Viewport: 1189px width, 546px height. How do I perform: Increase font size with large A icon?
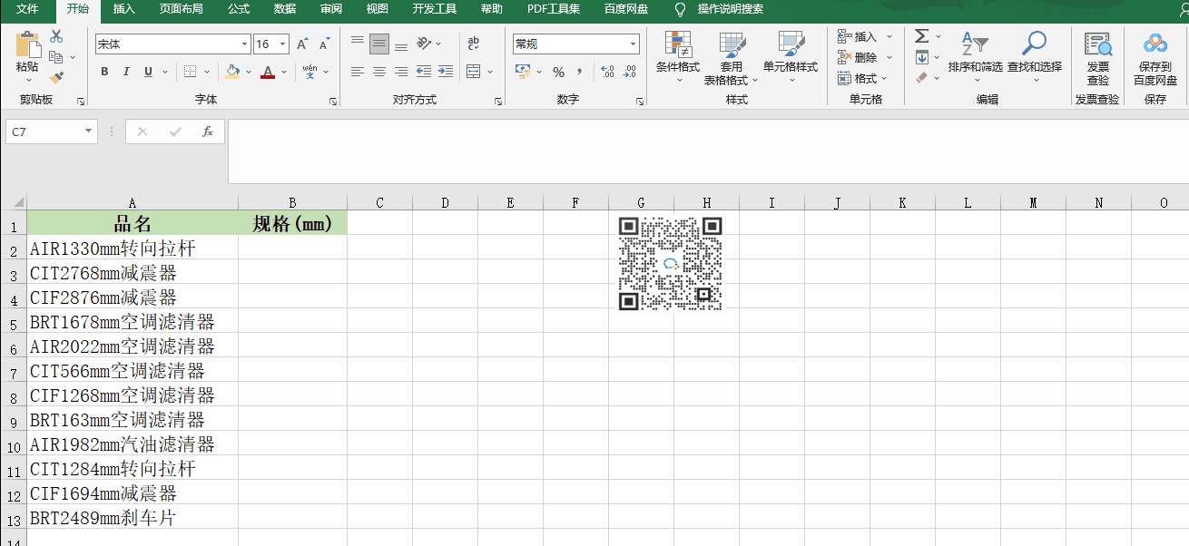302,44
